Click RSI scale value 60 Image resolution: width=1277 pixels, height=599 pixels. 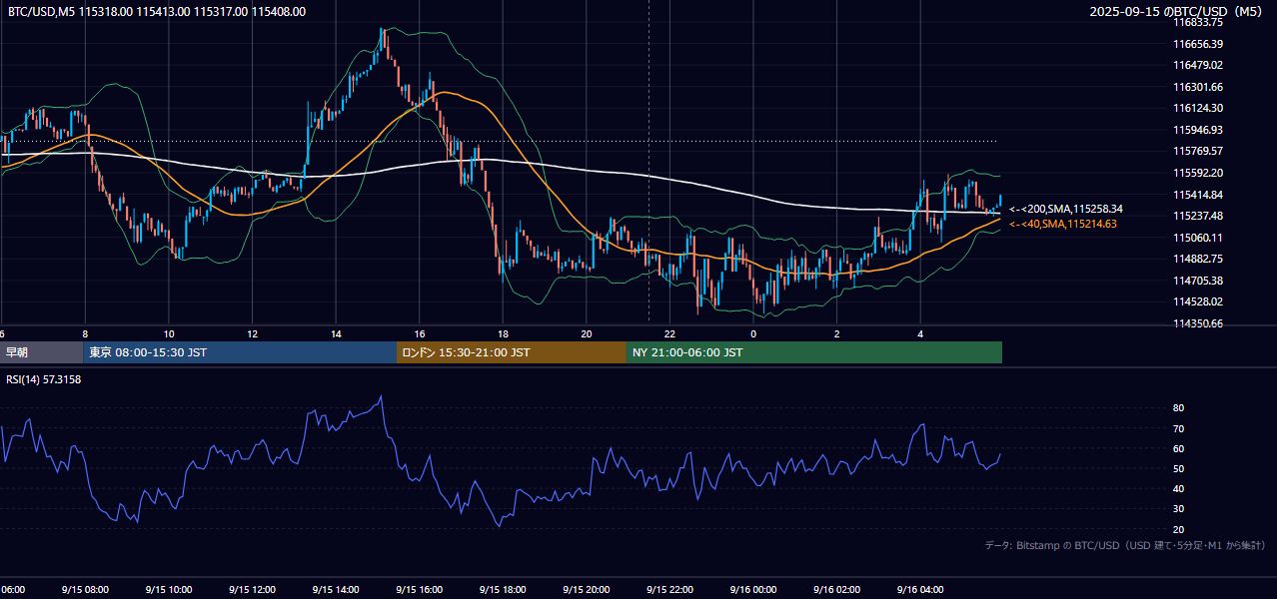(1178, 448)
